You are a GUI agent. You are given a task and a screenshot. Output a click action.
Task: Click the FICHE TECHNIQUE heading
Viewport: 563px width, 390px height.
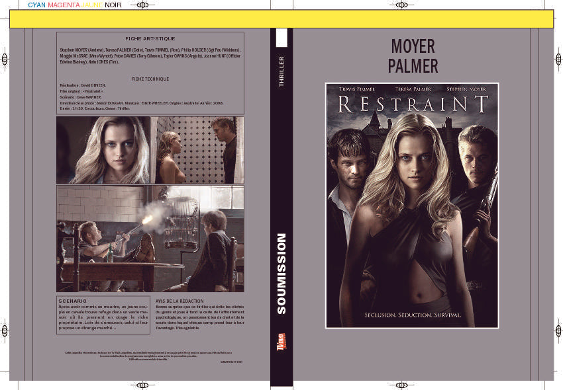(150, 79)
